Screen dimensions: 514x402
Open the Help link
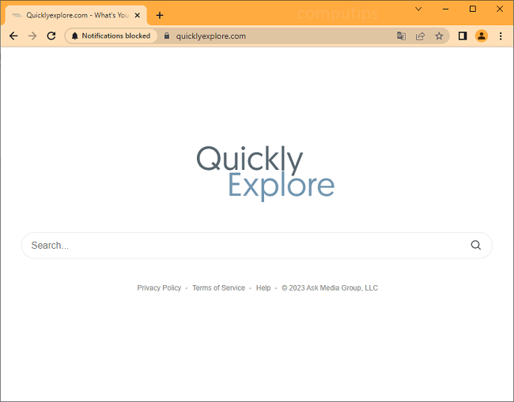[x=263, y=288]
